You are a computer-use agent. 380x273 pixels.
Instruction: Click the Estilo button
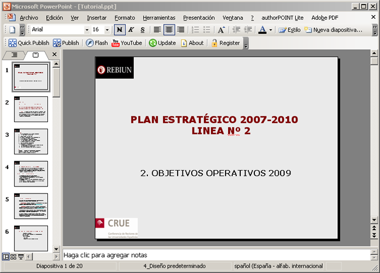tap(289, 30)
